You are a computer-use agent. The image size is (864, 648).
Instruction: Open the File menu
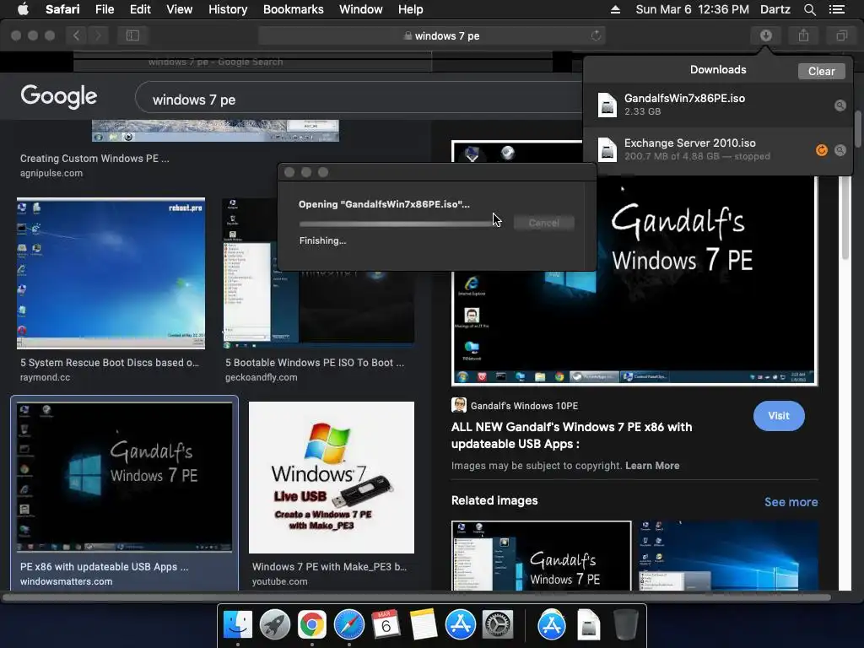click(104, 9)
